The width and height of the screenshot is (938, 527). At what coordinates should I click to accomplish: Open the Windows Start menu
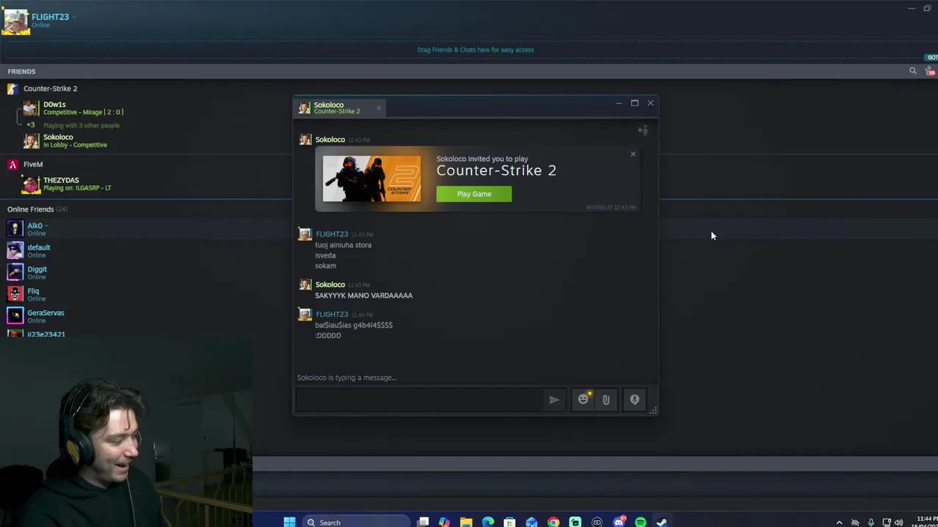coord(289,522)
